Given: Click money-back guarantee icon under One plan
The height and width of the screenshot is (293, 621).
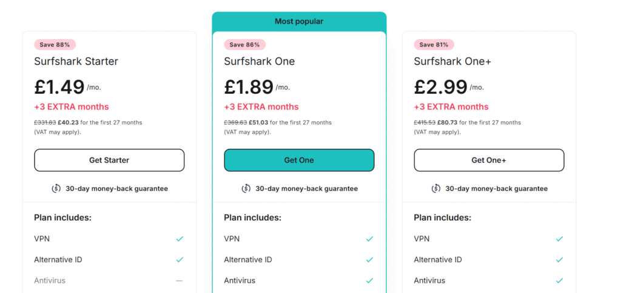Looking at the screenshot, I should [246, 188].
